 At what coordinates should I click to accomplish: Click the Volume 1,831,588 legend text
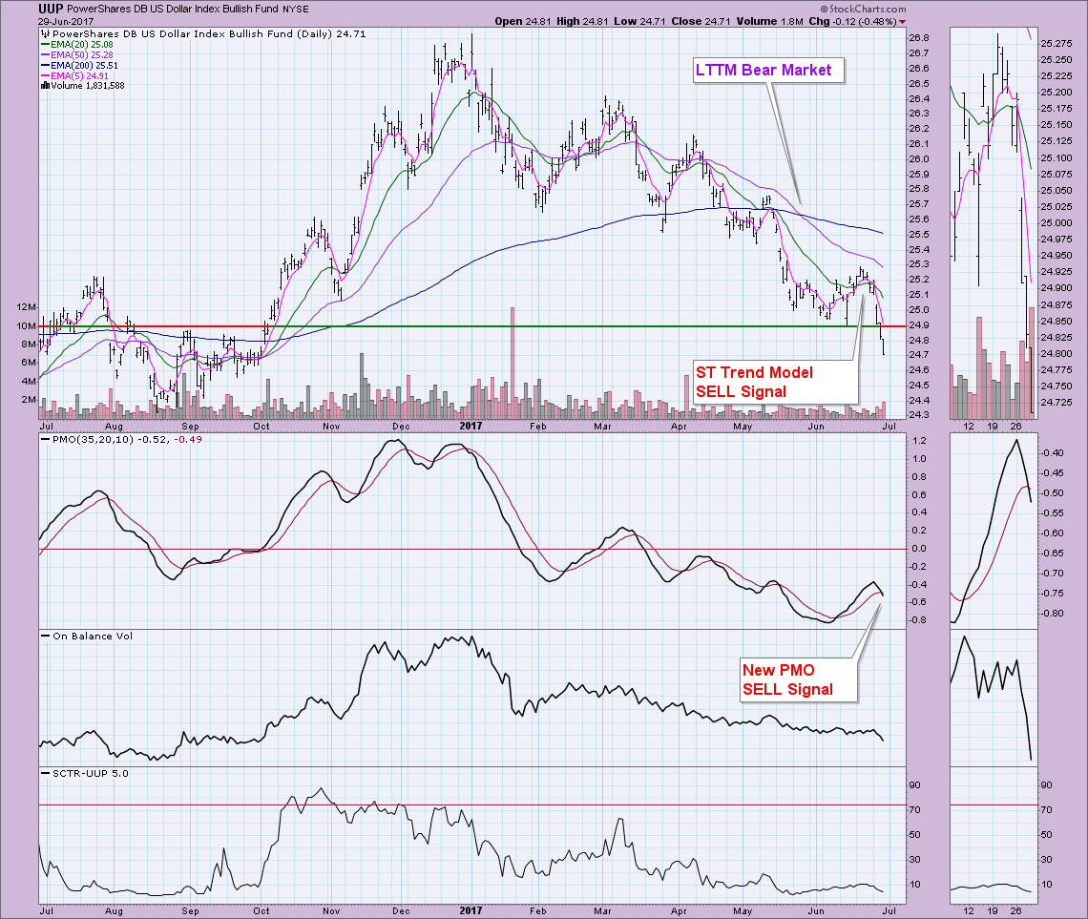click(88, 86)
